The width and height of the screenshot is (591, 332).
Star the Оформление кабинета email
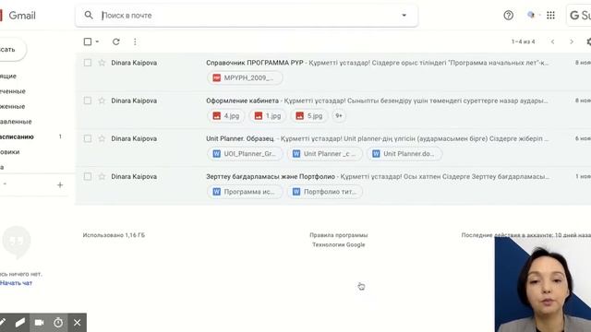(102, 101)
